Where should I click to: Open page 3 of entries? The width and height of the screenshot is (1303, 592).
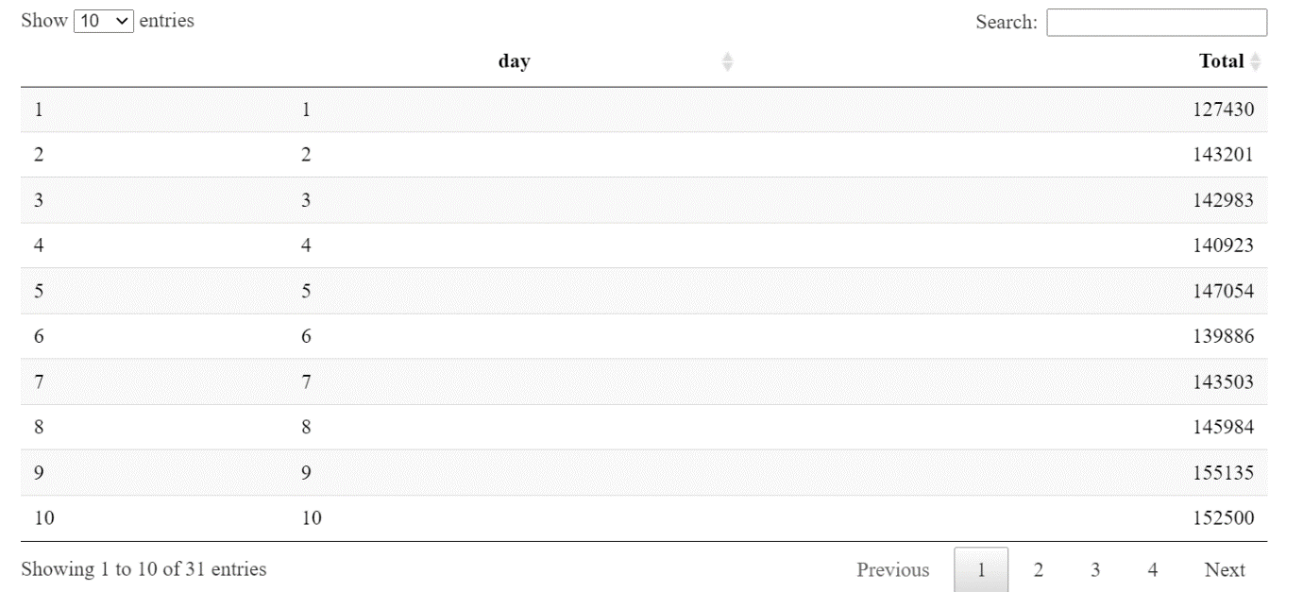(x=1095, y=569)
